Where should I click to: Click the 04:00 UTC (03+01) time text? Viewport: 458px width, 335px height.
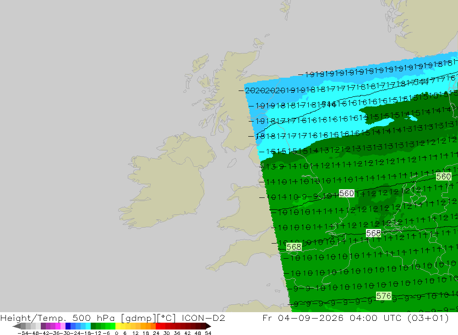(399, 318)
